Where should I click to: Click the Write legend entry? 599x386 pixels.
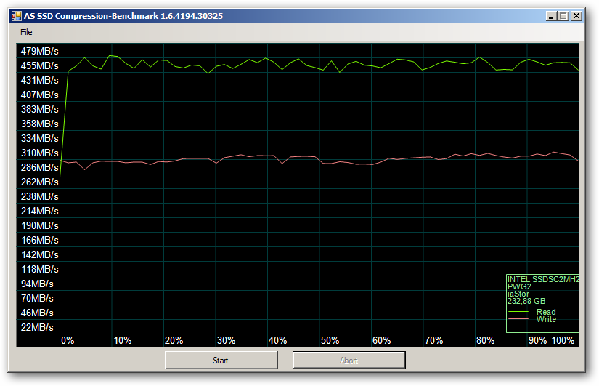[546, 319]
